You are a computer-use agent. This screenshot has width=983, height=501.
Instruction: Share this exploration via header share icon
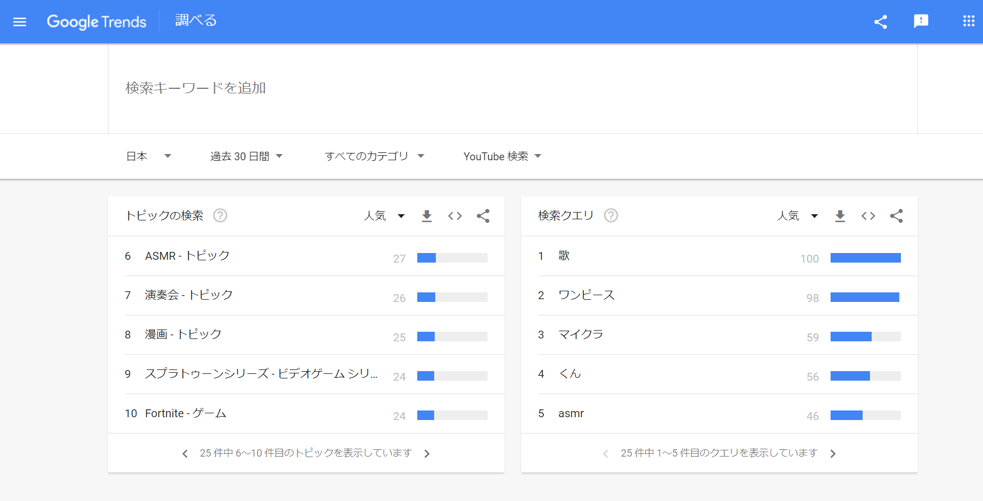point(881,22)
